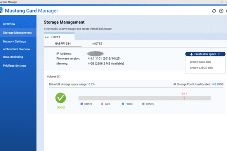The height and width of the screenshot is (151, 227).
Task: Click the Mustang Card Manager logo icon
Action: click(x=1, y=10)
